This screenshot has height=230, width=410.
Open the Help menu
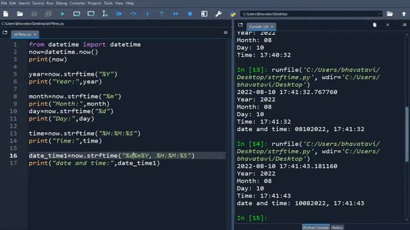(x=129, y=3)
